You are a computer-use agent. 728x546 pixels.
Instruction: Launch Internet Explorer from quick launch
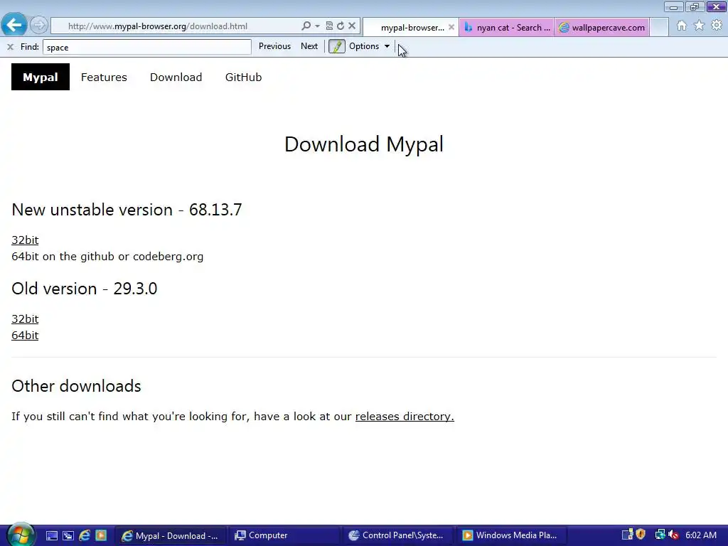tap(85, 535)
